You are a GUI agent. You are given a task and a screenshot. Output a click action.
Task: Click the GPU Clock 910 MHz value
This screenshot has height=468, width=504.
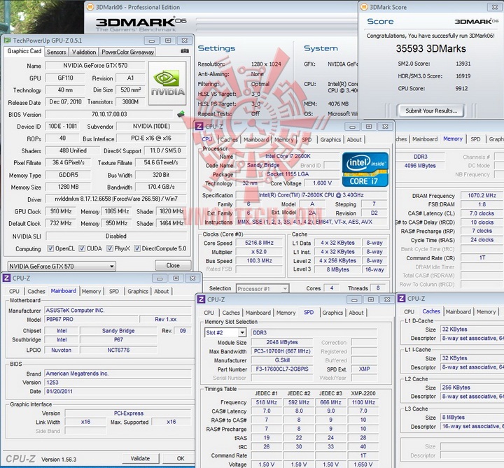[61, 211]
